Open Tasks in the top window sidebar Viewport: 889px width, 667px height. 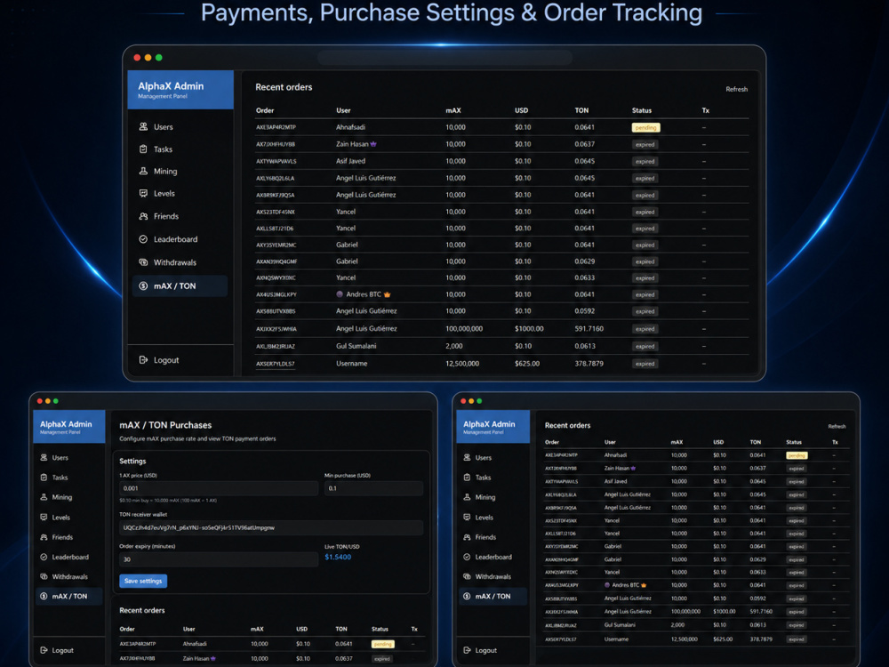pyautogui.click(x=163, y=149)
